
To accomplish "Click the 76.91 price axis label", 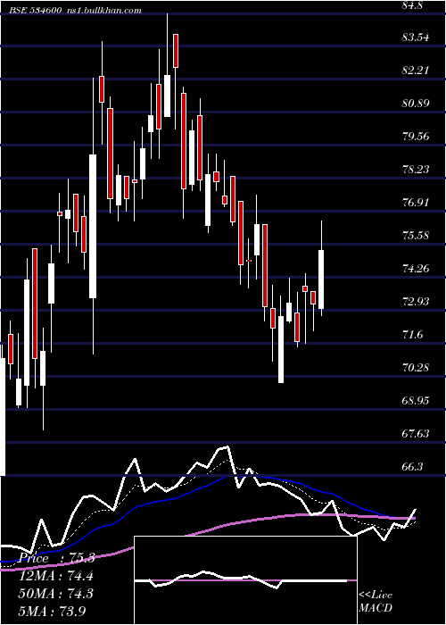I will (416, 203).
